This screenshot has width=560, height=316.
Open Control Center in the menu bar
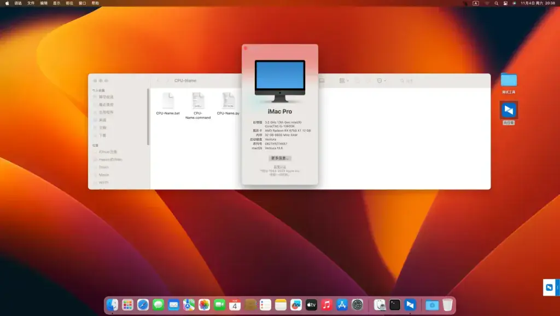point(505,3)
